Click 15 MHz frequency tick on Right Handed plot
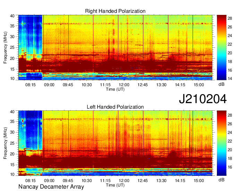Image resolution: width=236 pixels, height=191 pixels. [x=12, y=69]
